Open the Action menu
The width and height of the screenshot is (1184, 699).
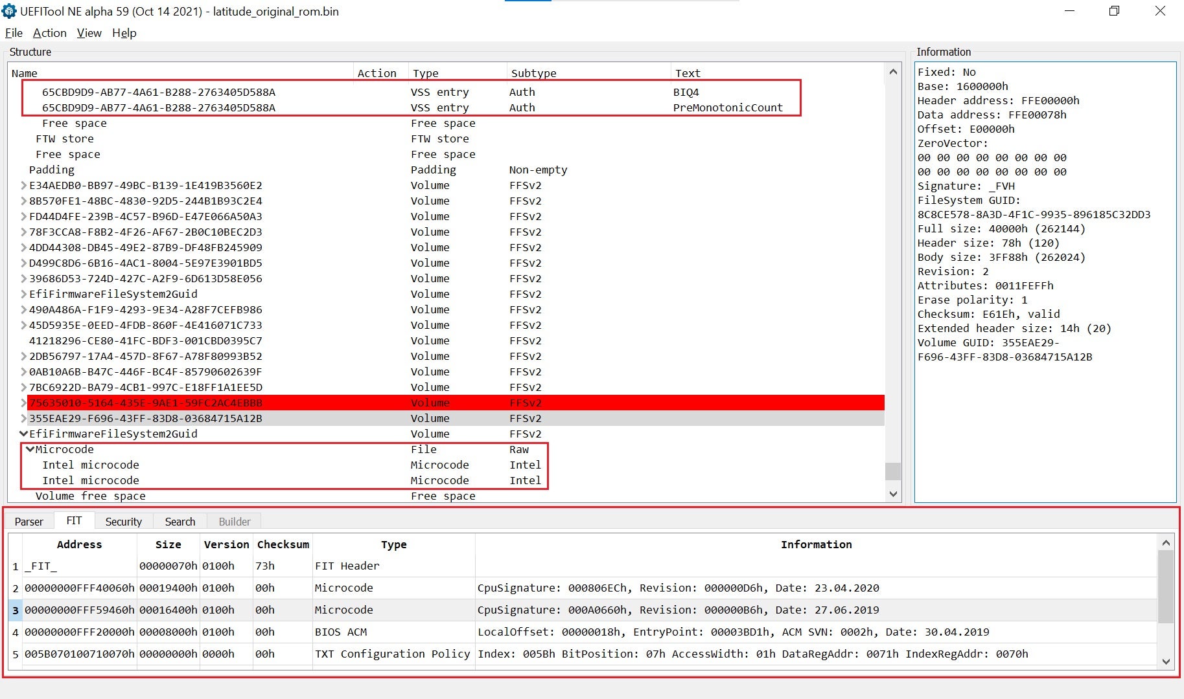pos(49,33)
